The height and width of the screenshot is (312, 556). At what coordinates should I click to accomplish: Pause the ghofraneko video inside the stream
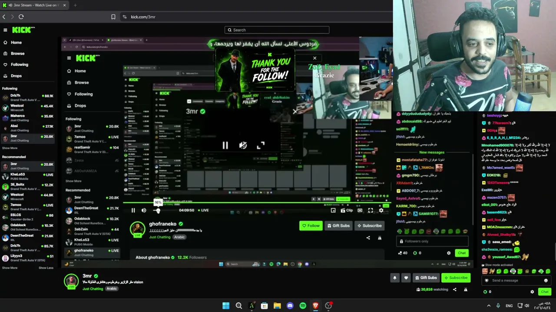pos(133,211)
